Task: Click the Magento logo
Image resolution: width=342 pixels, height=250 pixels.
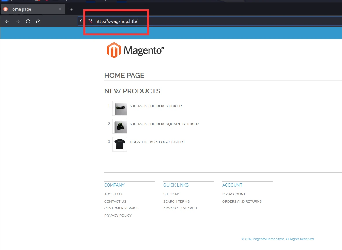Action: pyautogui.click(x=135, y=50)
